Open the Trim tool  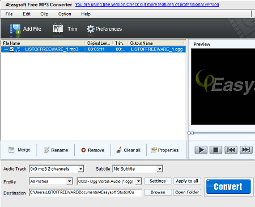[65, 29]
